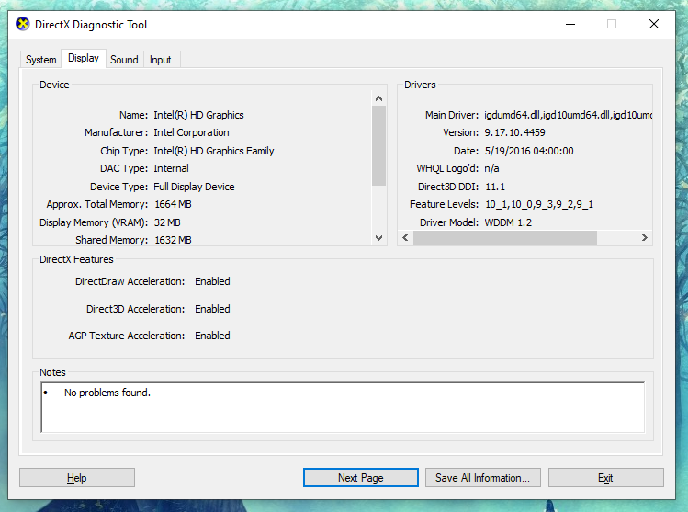This screenshot has width=688, height=512.
Task: Click driver model value 'WDDM 1.2'
Action: 508,222
